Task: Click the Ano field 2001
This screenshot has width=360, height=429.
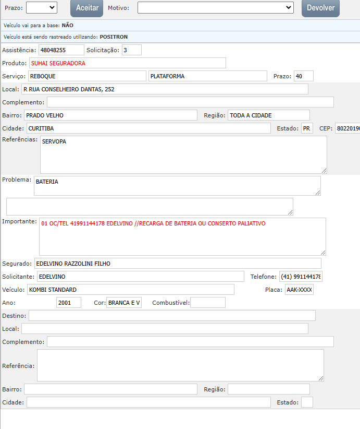Action: coord(69,303)
